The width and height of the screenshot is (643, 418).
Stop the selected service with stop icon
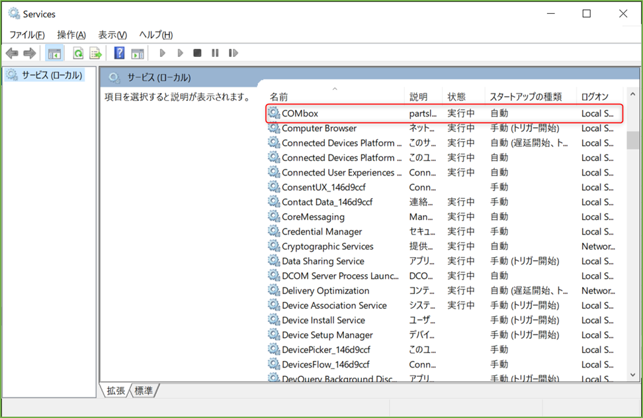coord(197,53)
